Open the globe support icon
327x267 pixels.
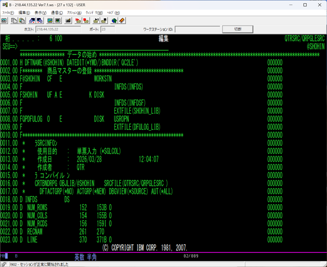[x=114, y=21]
